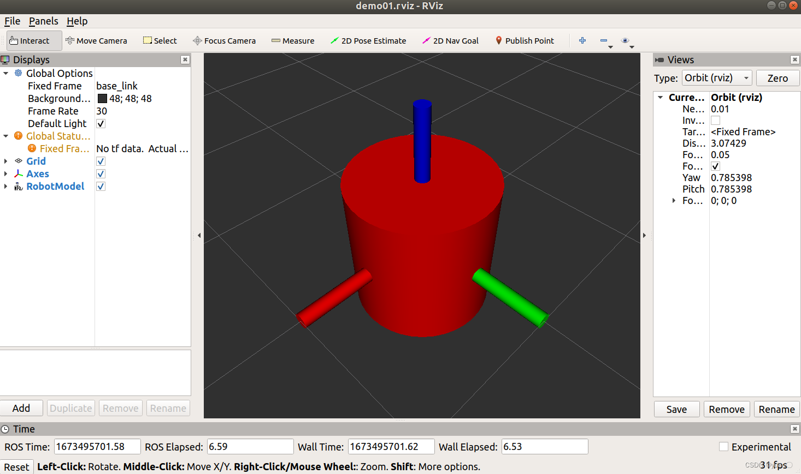Screen dimensions: 801x474
Task: Uncheck the RobotModel display checkbox
Action: point(101,187)
